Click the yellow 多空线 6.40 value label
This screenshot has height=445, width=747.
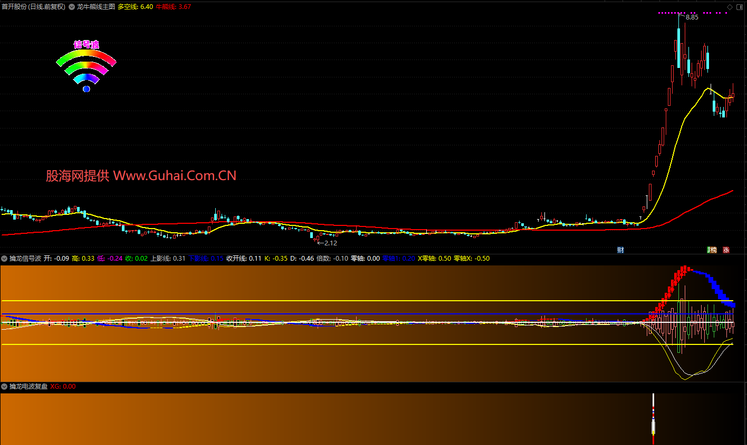[x=135, y=7]
